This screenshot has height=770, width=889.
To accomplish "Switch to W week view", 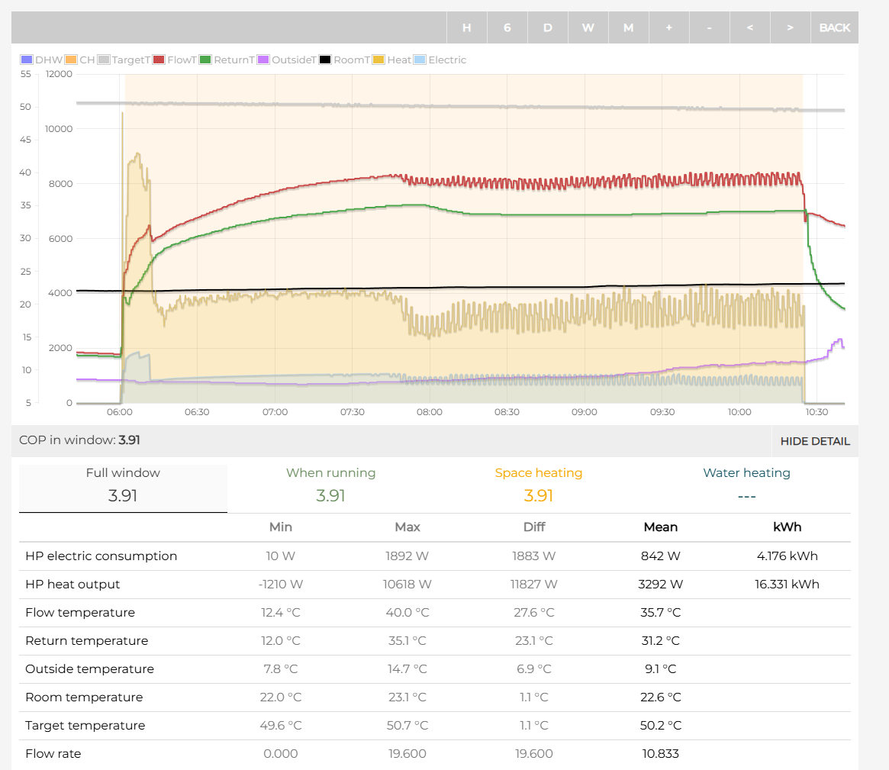I will (x=588, y=27).
